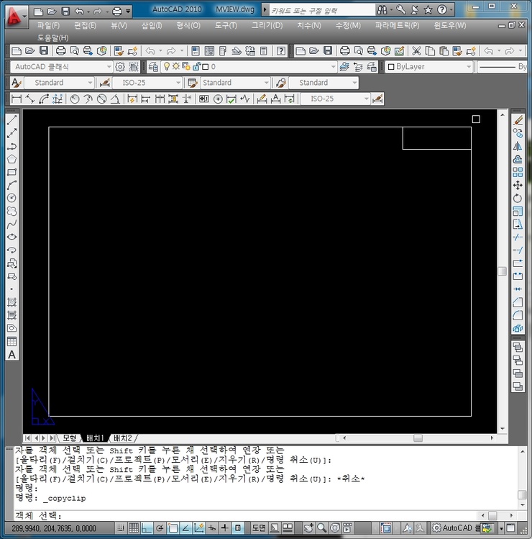Toggle Object Snap in status bar
The image size is (532, 539).
(x=173, y=527)
